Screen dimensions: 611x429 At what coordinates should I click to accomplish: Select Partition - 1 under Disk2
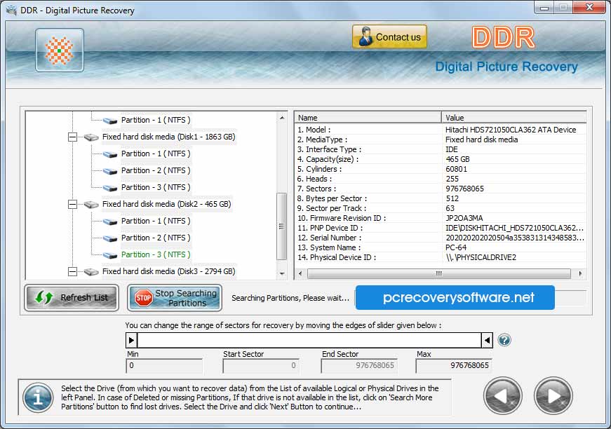point(156,221)
